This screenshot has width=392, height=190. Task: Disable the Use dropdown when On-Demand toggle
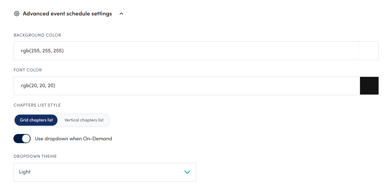pos(22,139)
